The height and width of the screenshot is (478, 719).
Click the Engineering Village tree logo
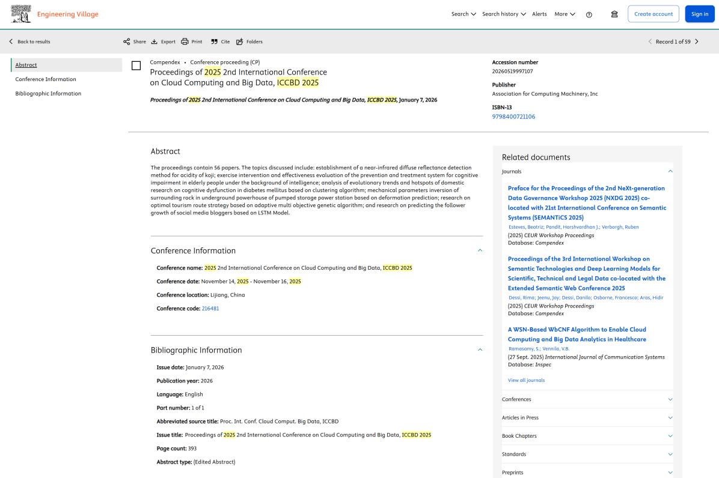21,14
